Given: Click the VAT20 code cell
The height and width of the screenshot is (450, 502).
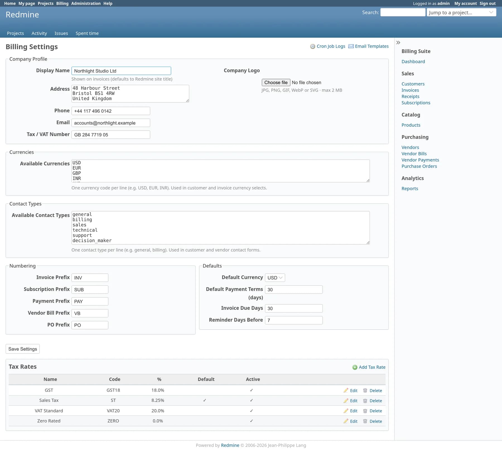Looking at the screenshot, I should (x=113, y=411).
